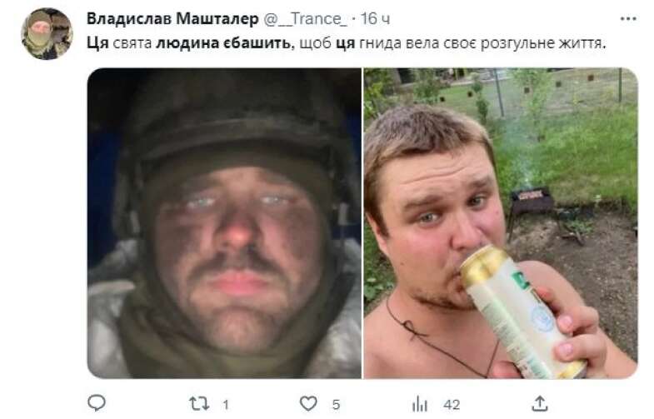654x419 pixels.
Task: Click the bold phrase 'людина єбашить'
Action: [x=222, y=43]
